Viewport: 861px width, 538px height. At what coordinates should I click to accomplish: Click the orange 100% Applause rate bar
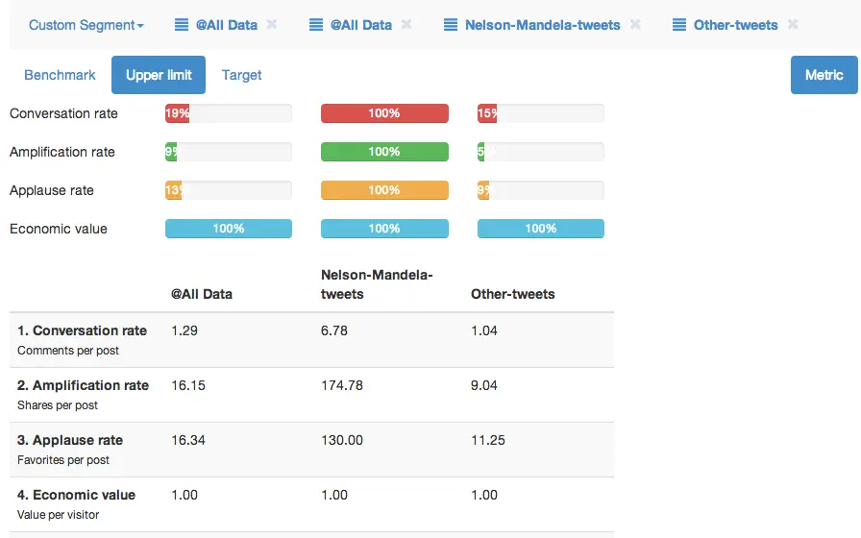(x=384, y=190)
